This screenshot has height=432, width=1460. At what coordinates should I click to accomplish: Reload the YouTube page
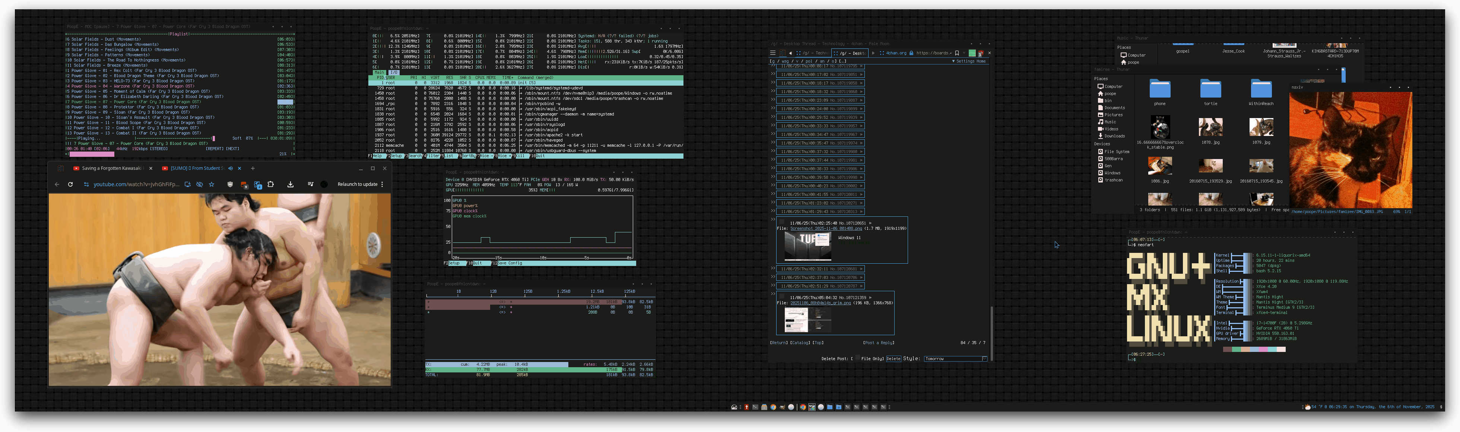70,184
